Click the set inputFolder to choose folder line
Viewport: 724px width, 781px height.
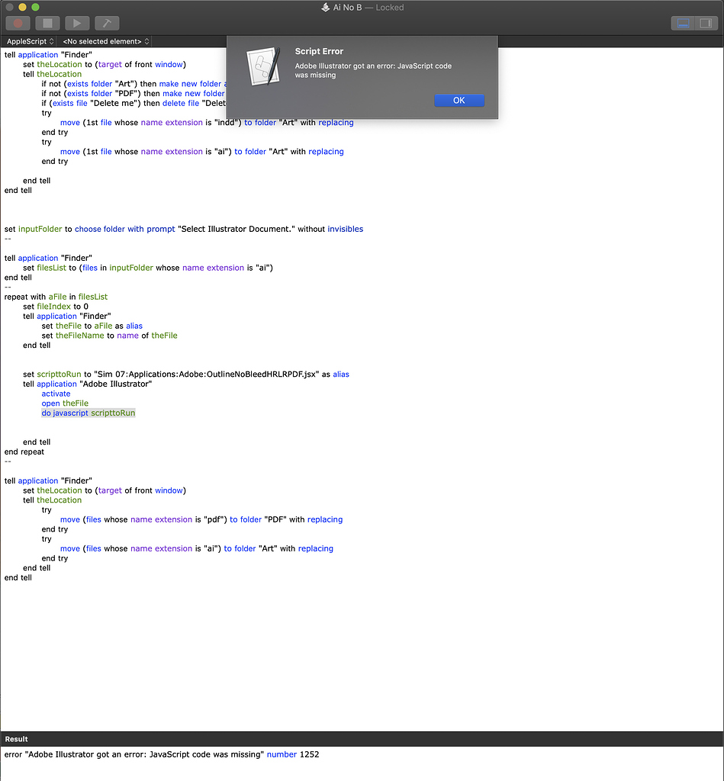click(x=184, y=229)
